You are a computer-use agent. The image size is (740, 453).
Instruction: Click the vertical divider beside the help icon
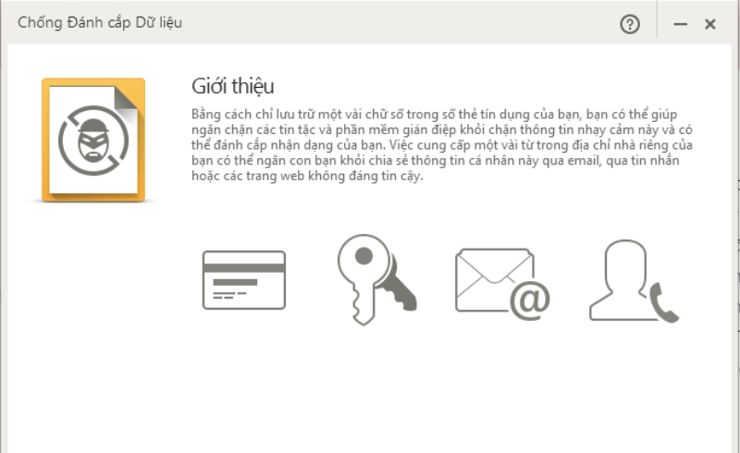657,18
